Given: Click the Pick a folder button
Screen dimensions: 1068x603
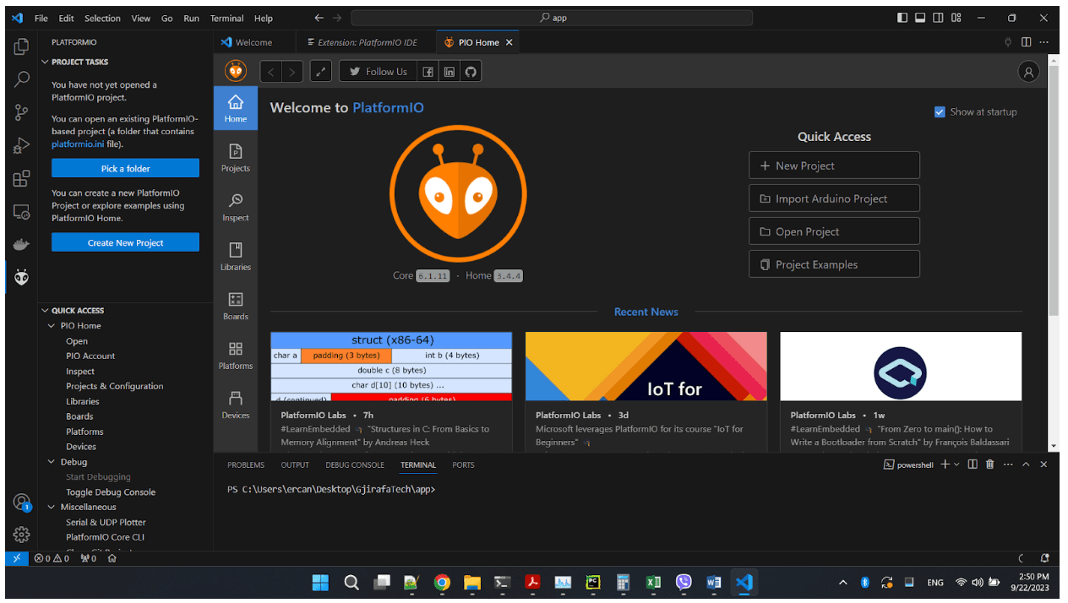Looking at the screenshot, I should [x=125, y=168].
